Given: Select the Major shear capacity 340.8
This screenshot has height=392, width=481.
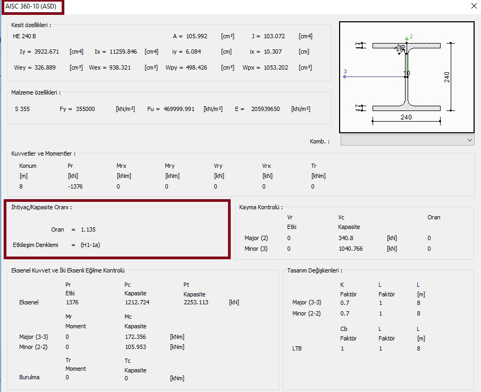Looking at the screenshot, I should [345, 238].
